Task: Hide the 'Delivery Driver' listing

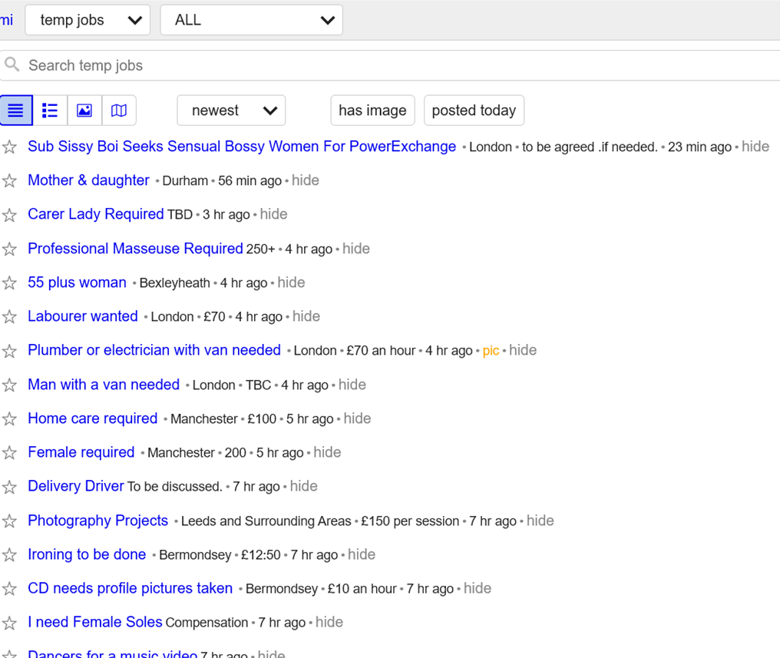Action: click(304, 486)
